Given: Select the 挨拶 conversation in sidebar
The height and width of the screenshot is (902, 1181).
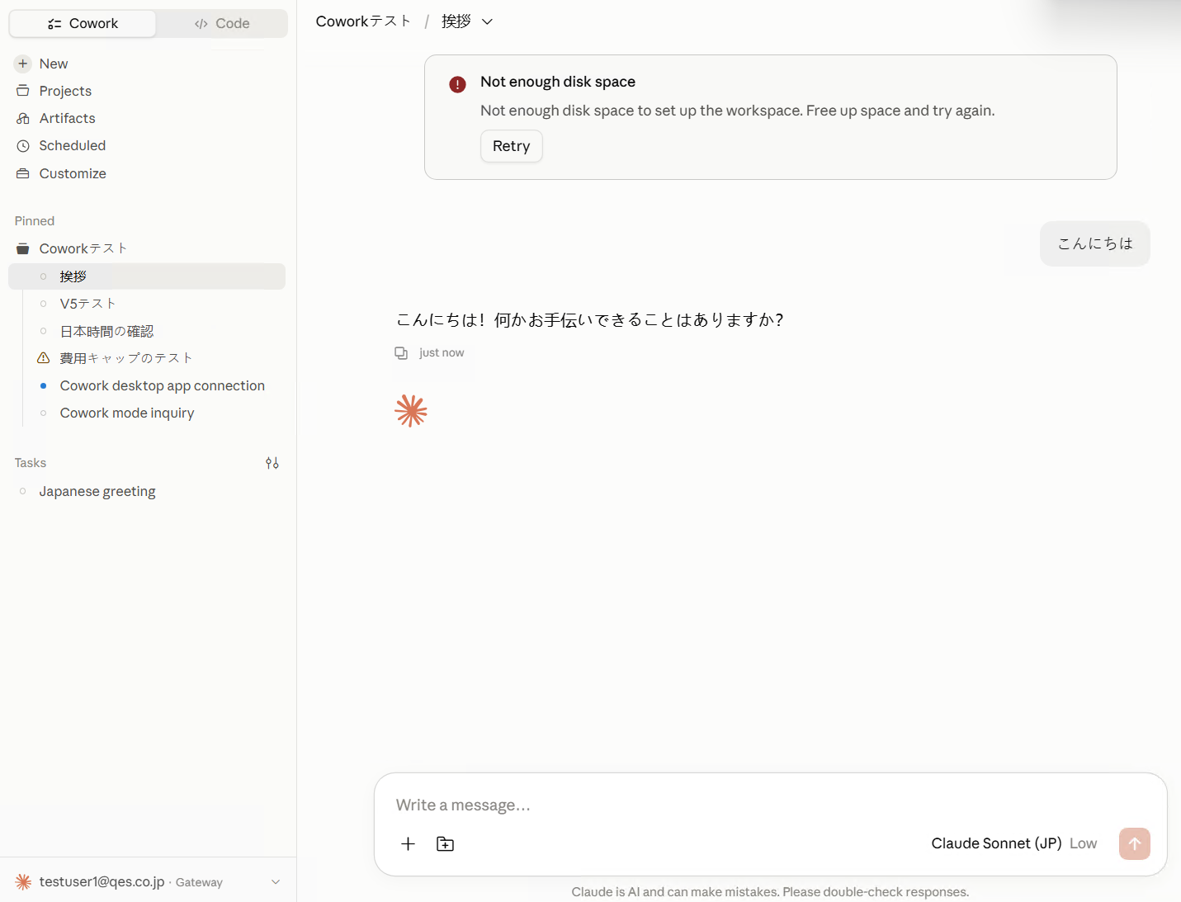Looking at the screenshot, I should click(x=147, y=276).
